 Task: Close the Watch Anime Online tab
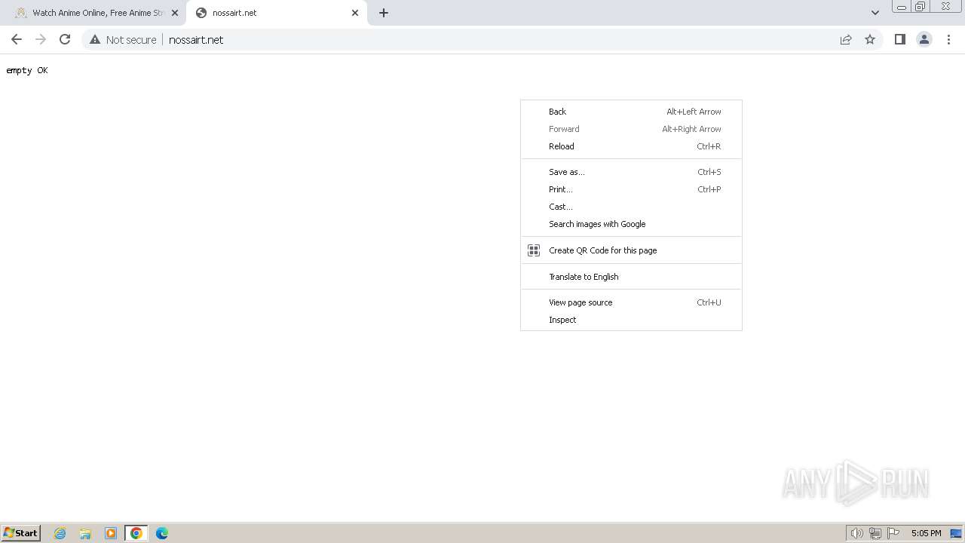coord(175,13)
